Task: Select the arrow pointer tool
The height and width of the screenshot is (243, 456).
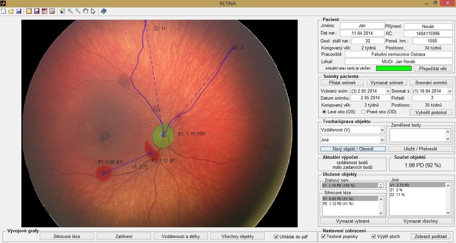Action: (x=93, y=11)
